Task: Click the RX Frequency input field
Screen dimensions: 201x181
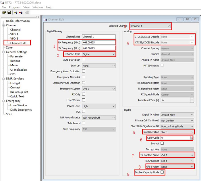Action: pyautogui.click(x=98, y=42)
